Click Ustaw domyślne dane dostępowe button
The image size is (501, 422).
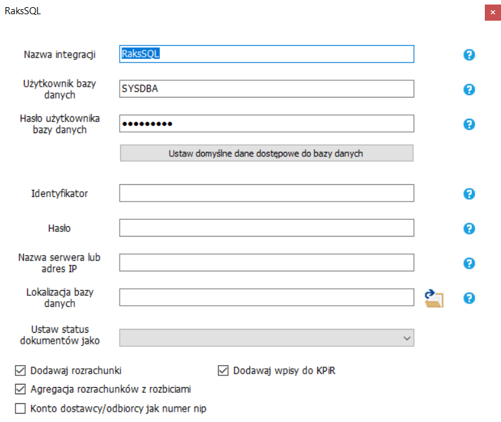pyautogui.click(x=267, y=153)
